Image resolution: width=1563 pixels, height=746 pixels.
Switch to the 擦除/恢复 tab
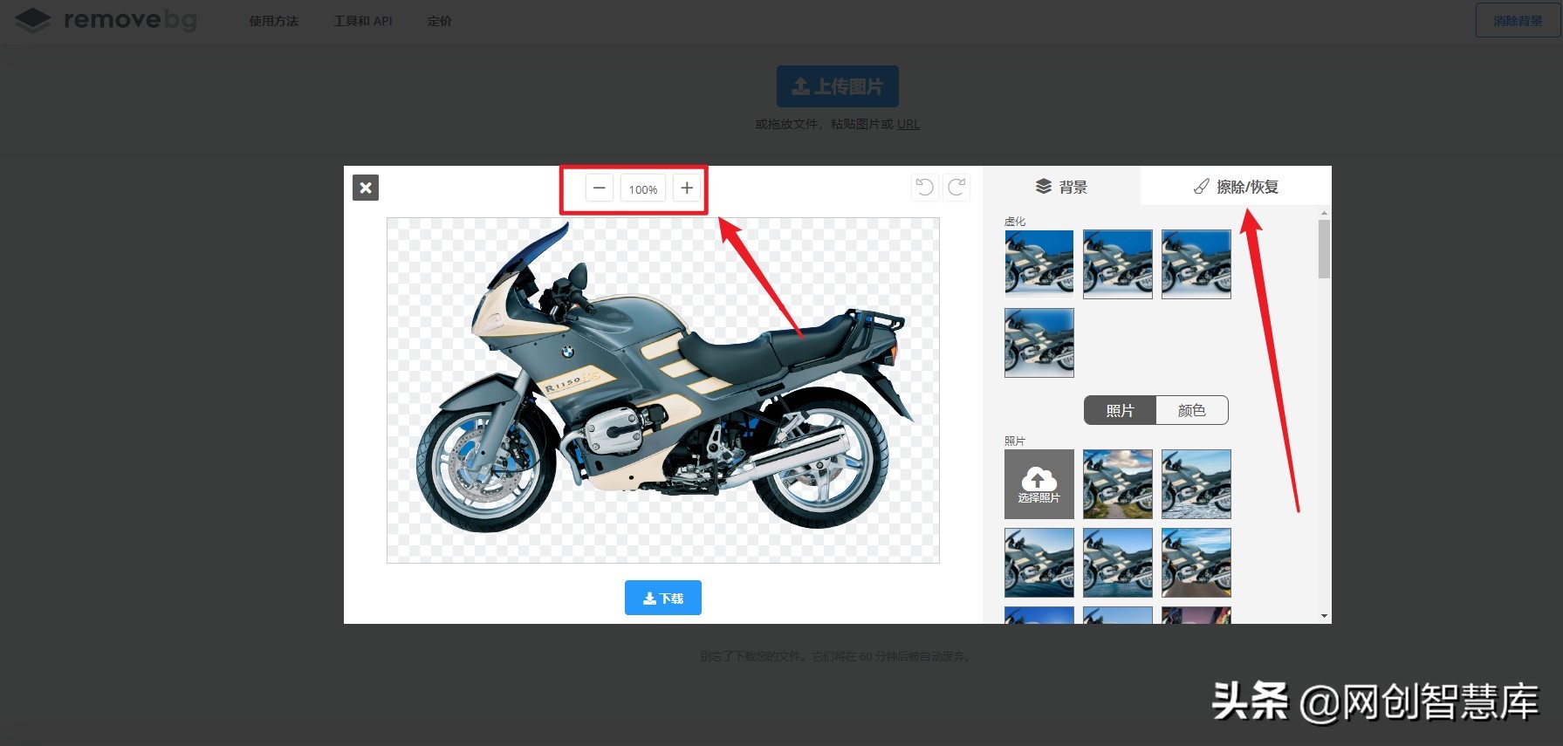(x=1236, y=187)
